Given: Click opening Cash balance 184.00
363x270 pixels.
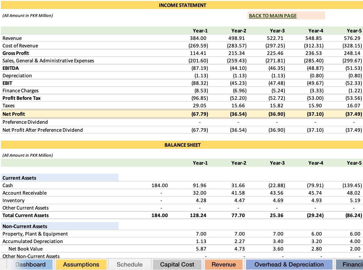Looking at the screenshot, I should pos(159,185).
